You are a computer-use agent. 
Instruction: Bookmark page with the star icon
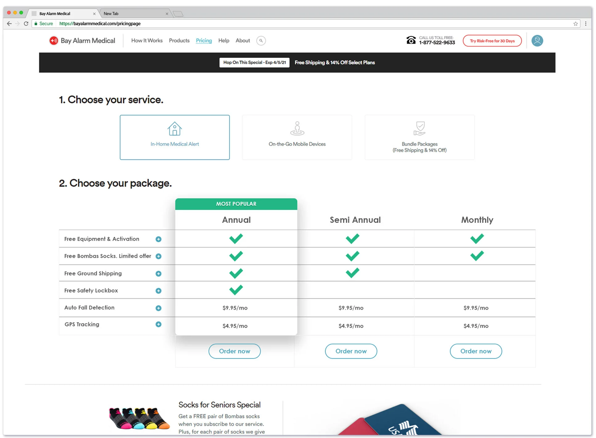575,24
